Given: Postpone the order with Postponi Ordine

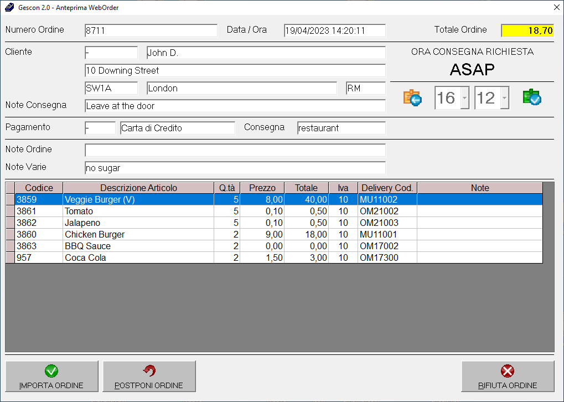Looking at the screenshot, I should [149, 377].
